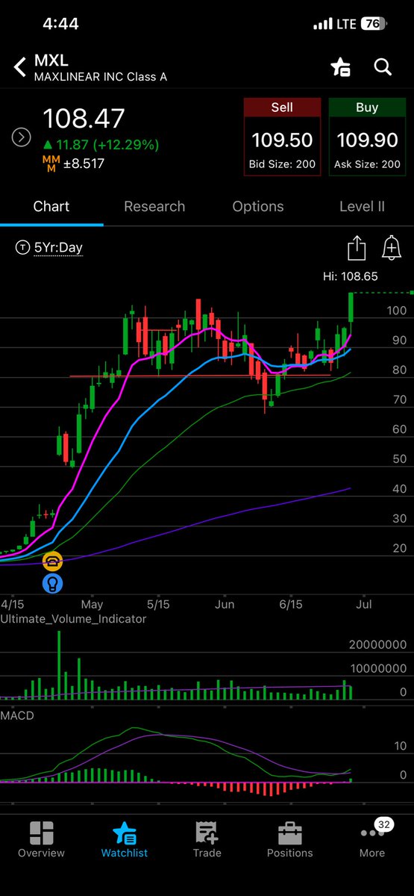This screenshot has width=414, height=896.
Task: Tap the +11.87 (+12.29%) change value
Action: point(101,144)
